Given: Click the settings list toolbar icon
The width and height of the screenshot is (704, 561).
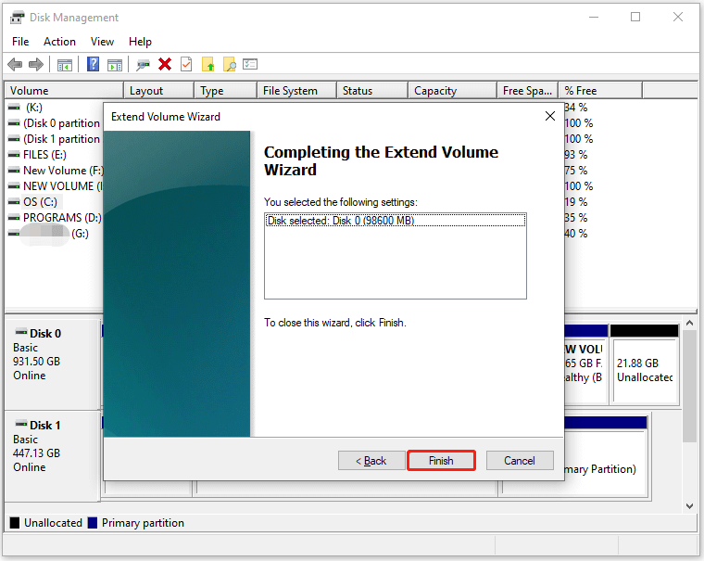Looking at the screenshot, I should point(250,64).
